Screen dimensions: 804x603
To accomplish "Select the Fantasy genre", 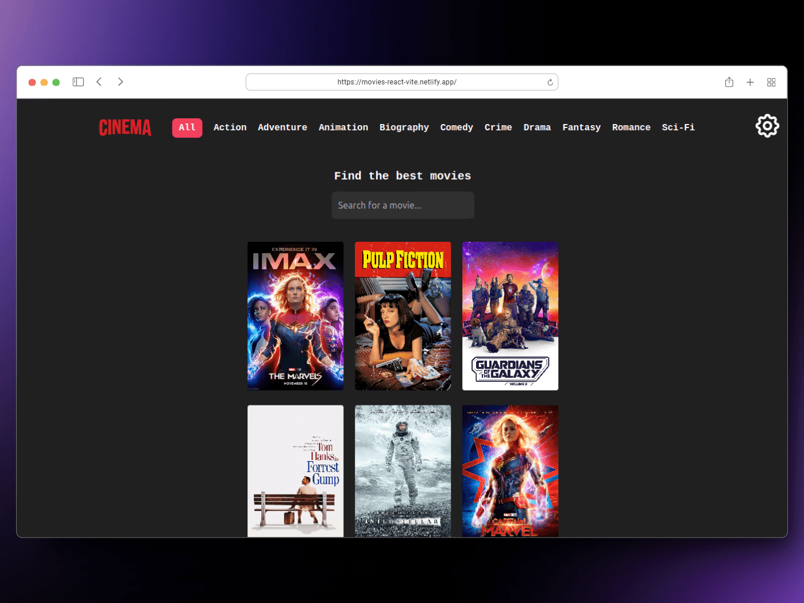I will [582, 127].
